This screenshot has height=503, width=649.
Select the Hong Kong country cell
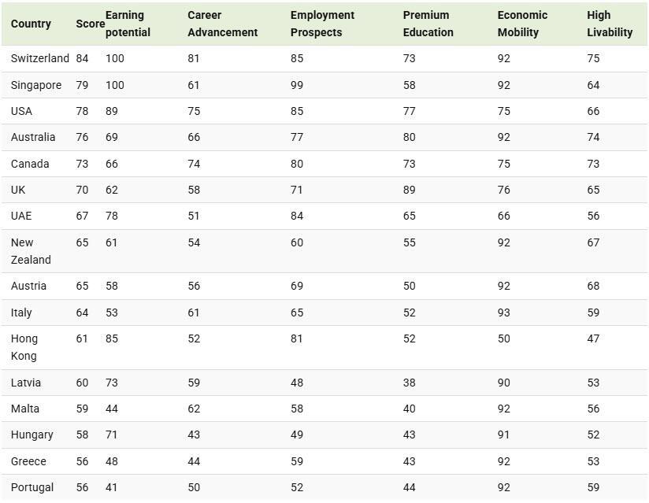click(x=24, y=347)
